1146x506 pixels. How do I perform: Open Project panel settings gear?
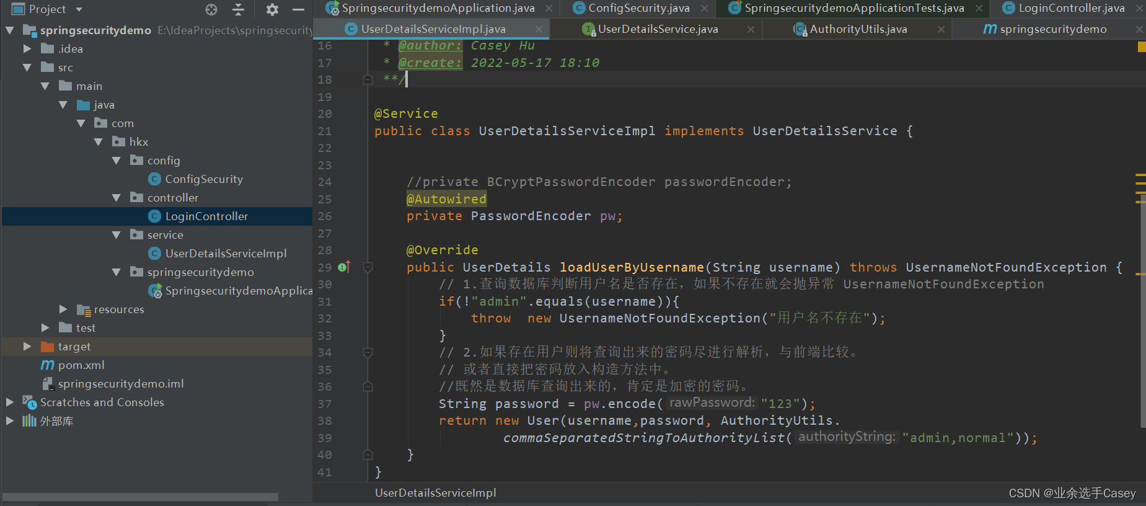click(272, 9)
